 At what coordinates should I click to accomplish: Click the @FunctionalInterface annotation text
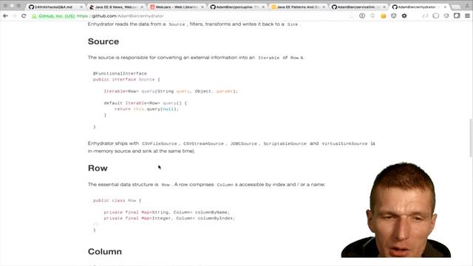120,73
